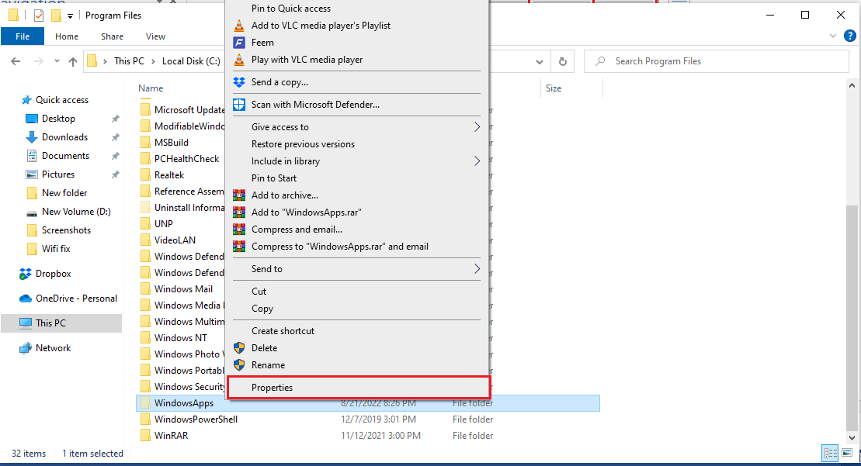Click the Back navigation arrow
This screenshot has height=466, width=861.
point(16,61)
